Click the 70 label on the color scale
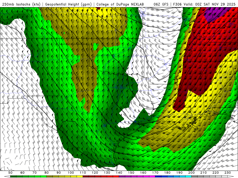 click(x=35, y=173)
